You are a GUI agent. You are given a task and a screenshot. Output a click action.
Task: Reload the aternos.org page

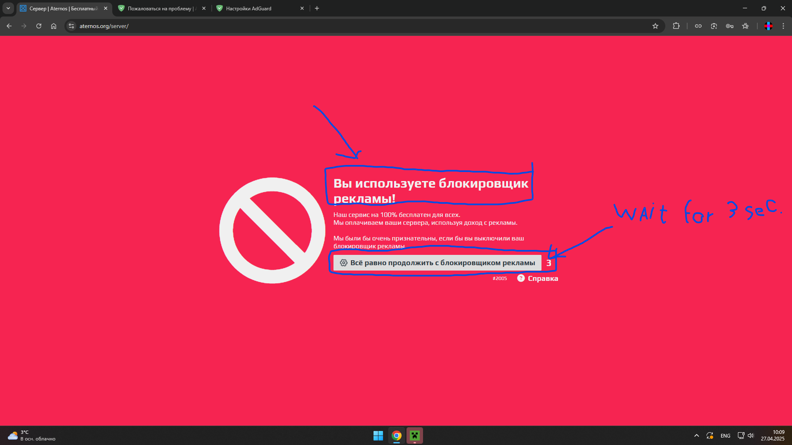[x=38, y=26]
